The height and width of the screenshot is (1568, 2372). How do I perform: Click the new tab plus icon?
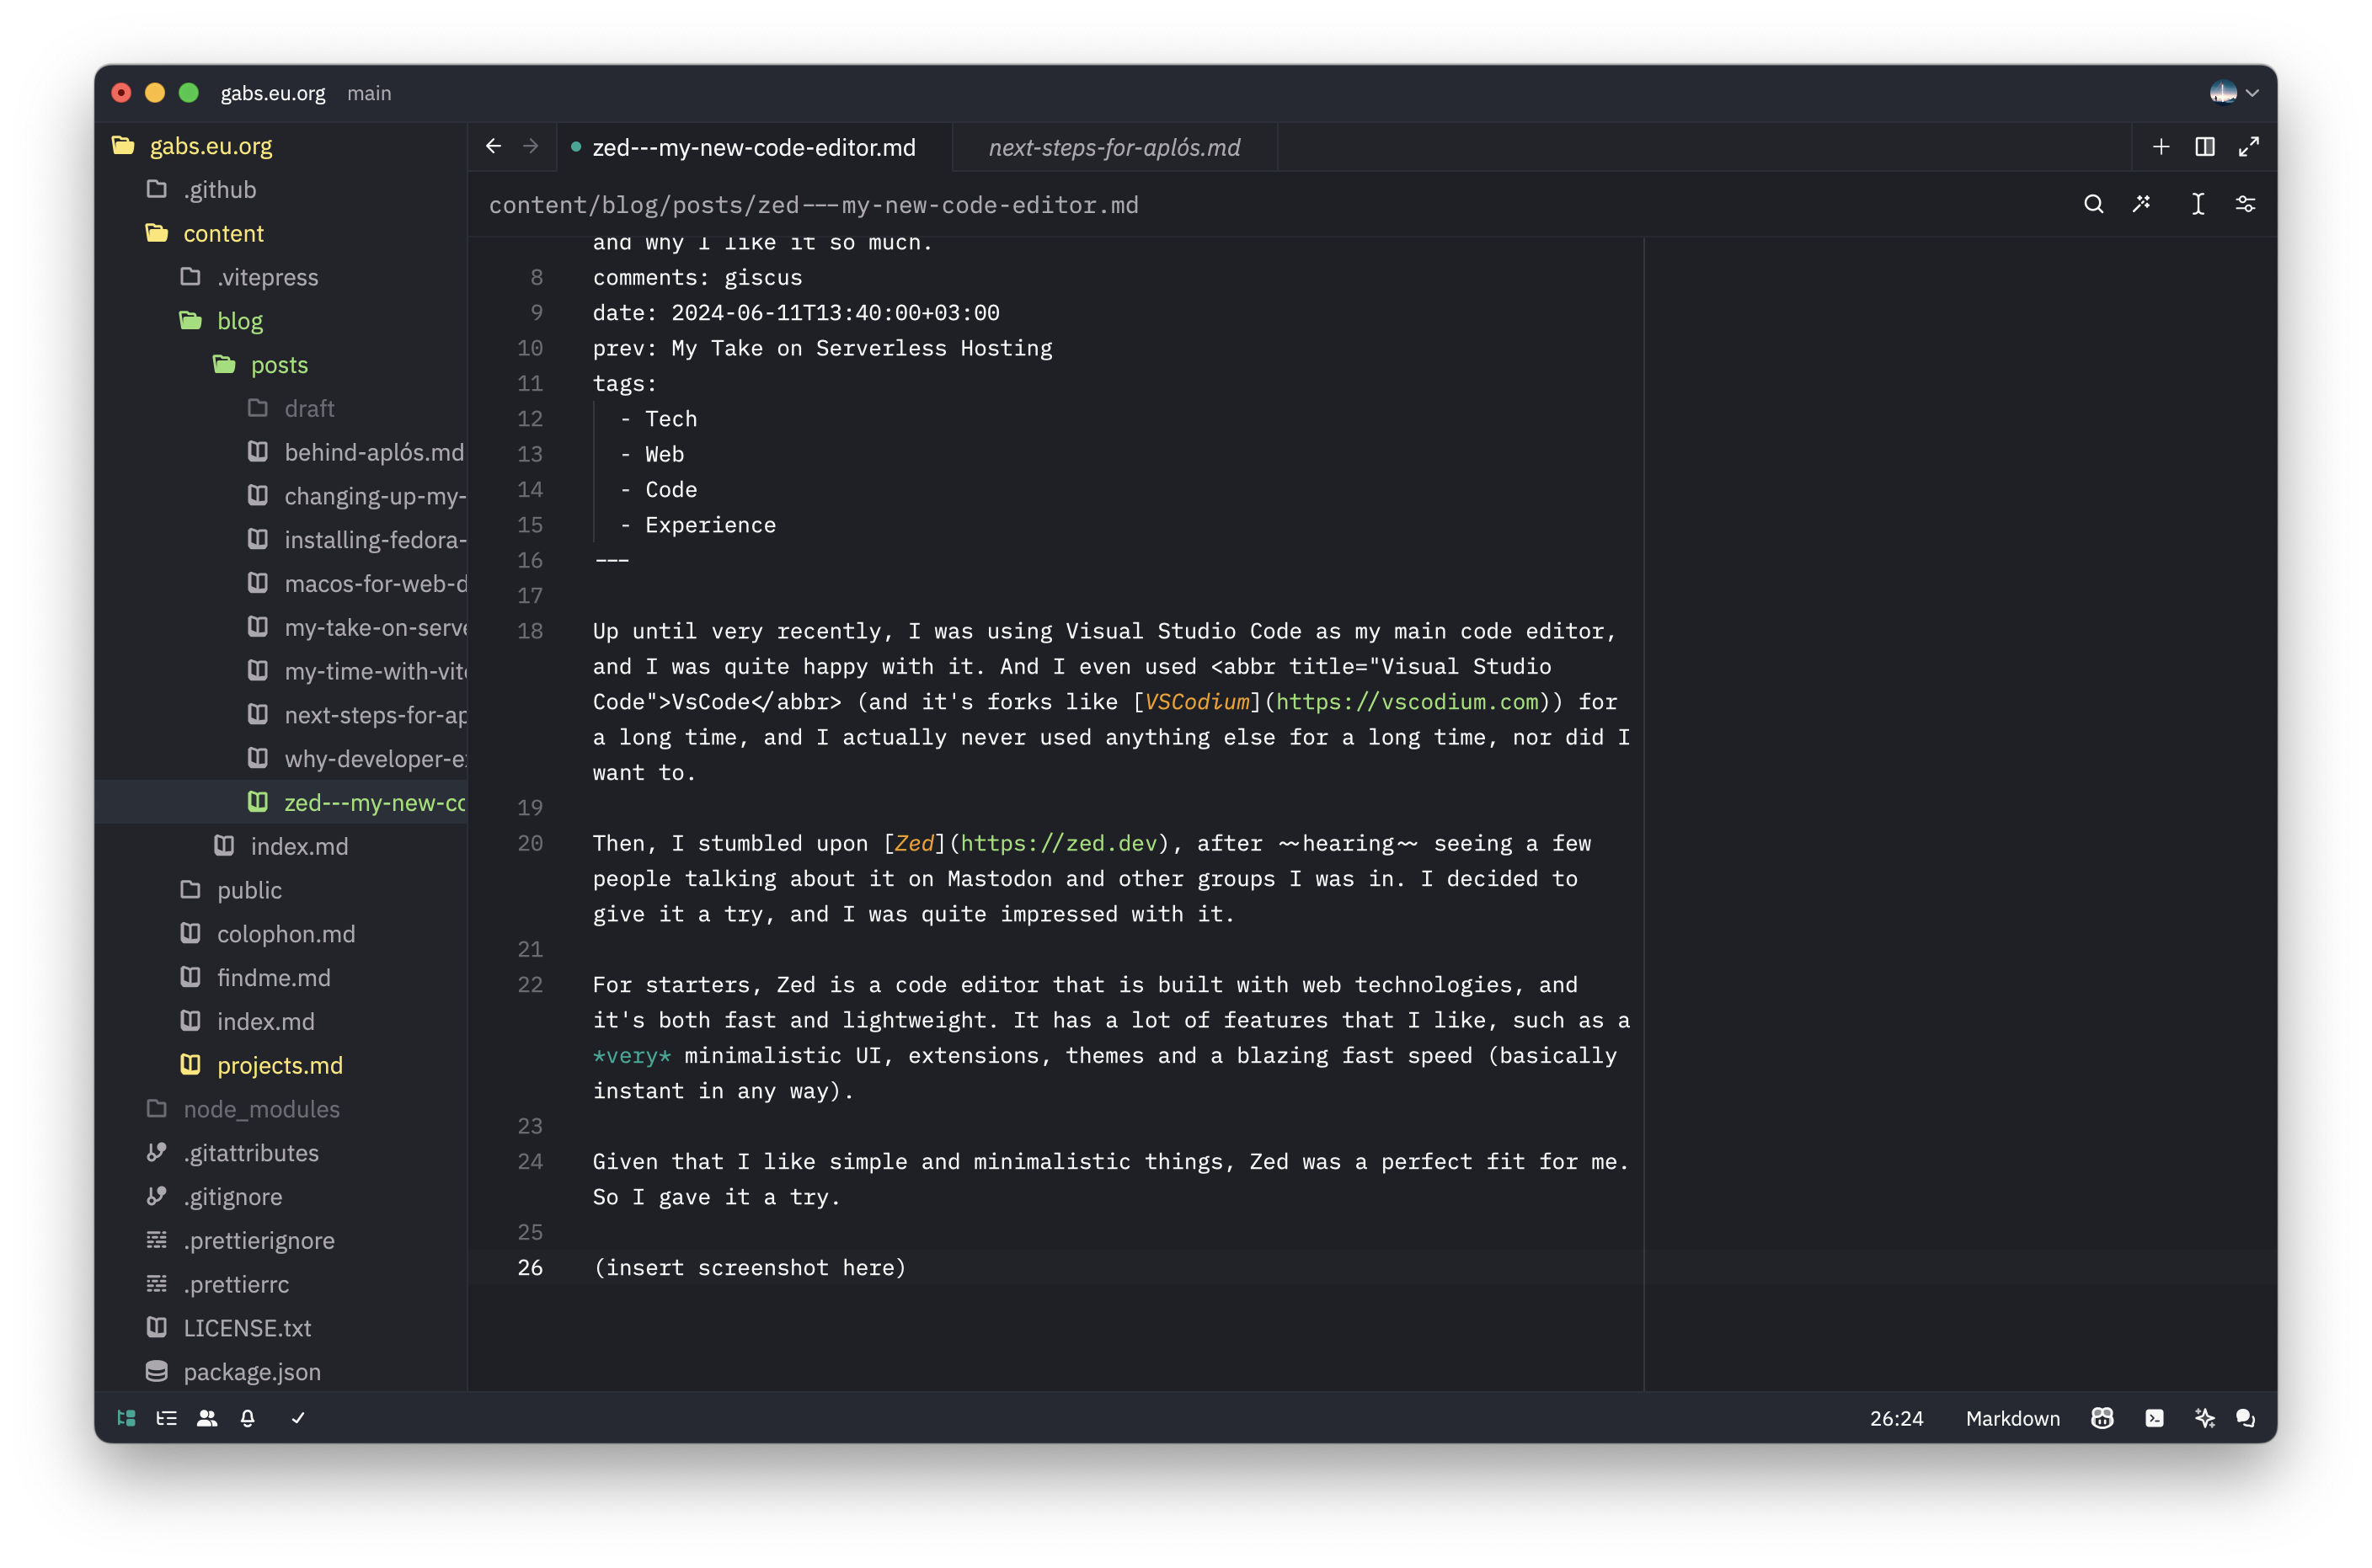click(x=2161, y=147)
